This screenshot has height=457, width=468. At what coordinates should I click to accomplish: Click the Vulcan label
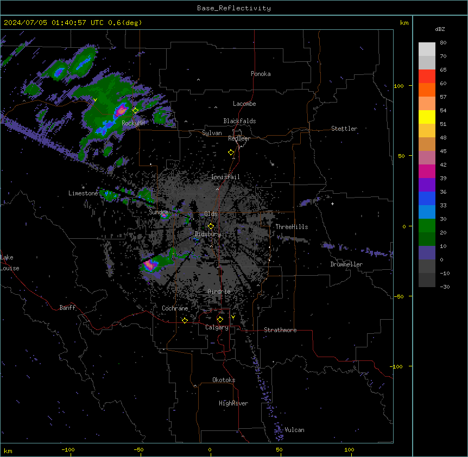coord(295,430)
